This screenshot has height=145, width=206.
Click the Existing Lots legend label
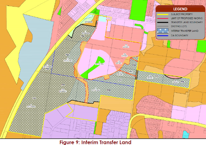[179, 26]
